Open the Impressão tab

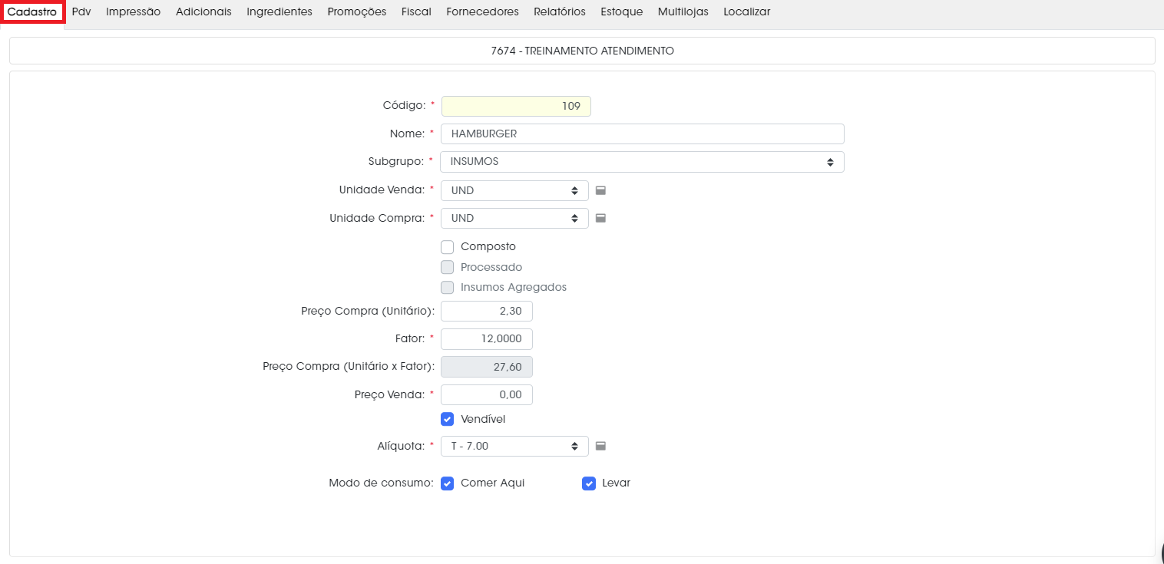point(134,12)
